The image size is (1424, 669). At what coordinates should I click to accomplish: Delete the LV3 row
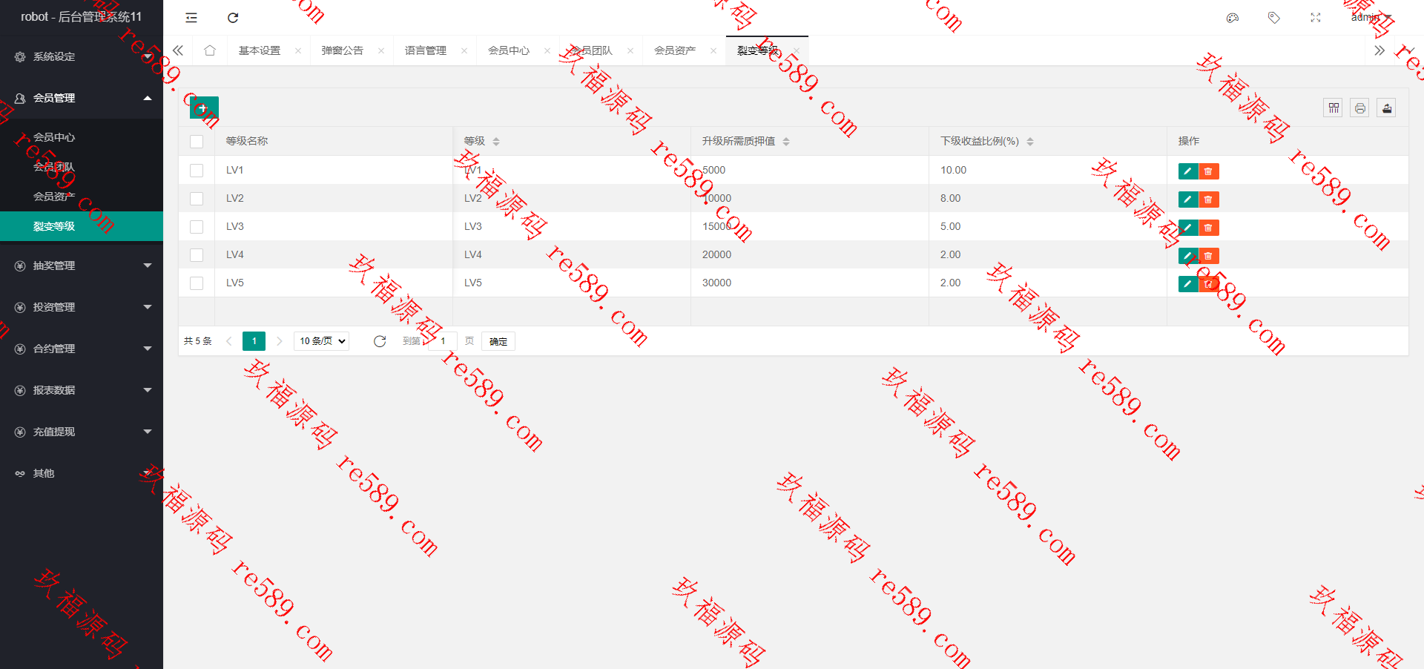pyautogui.click(x=1209, y=228)
